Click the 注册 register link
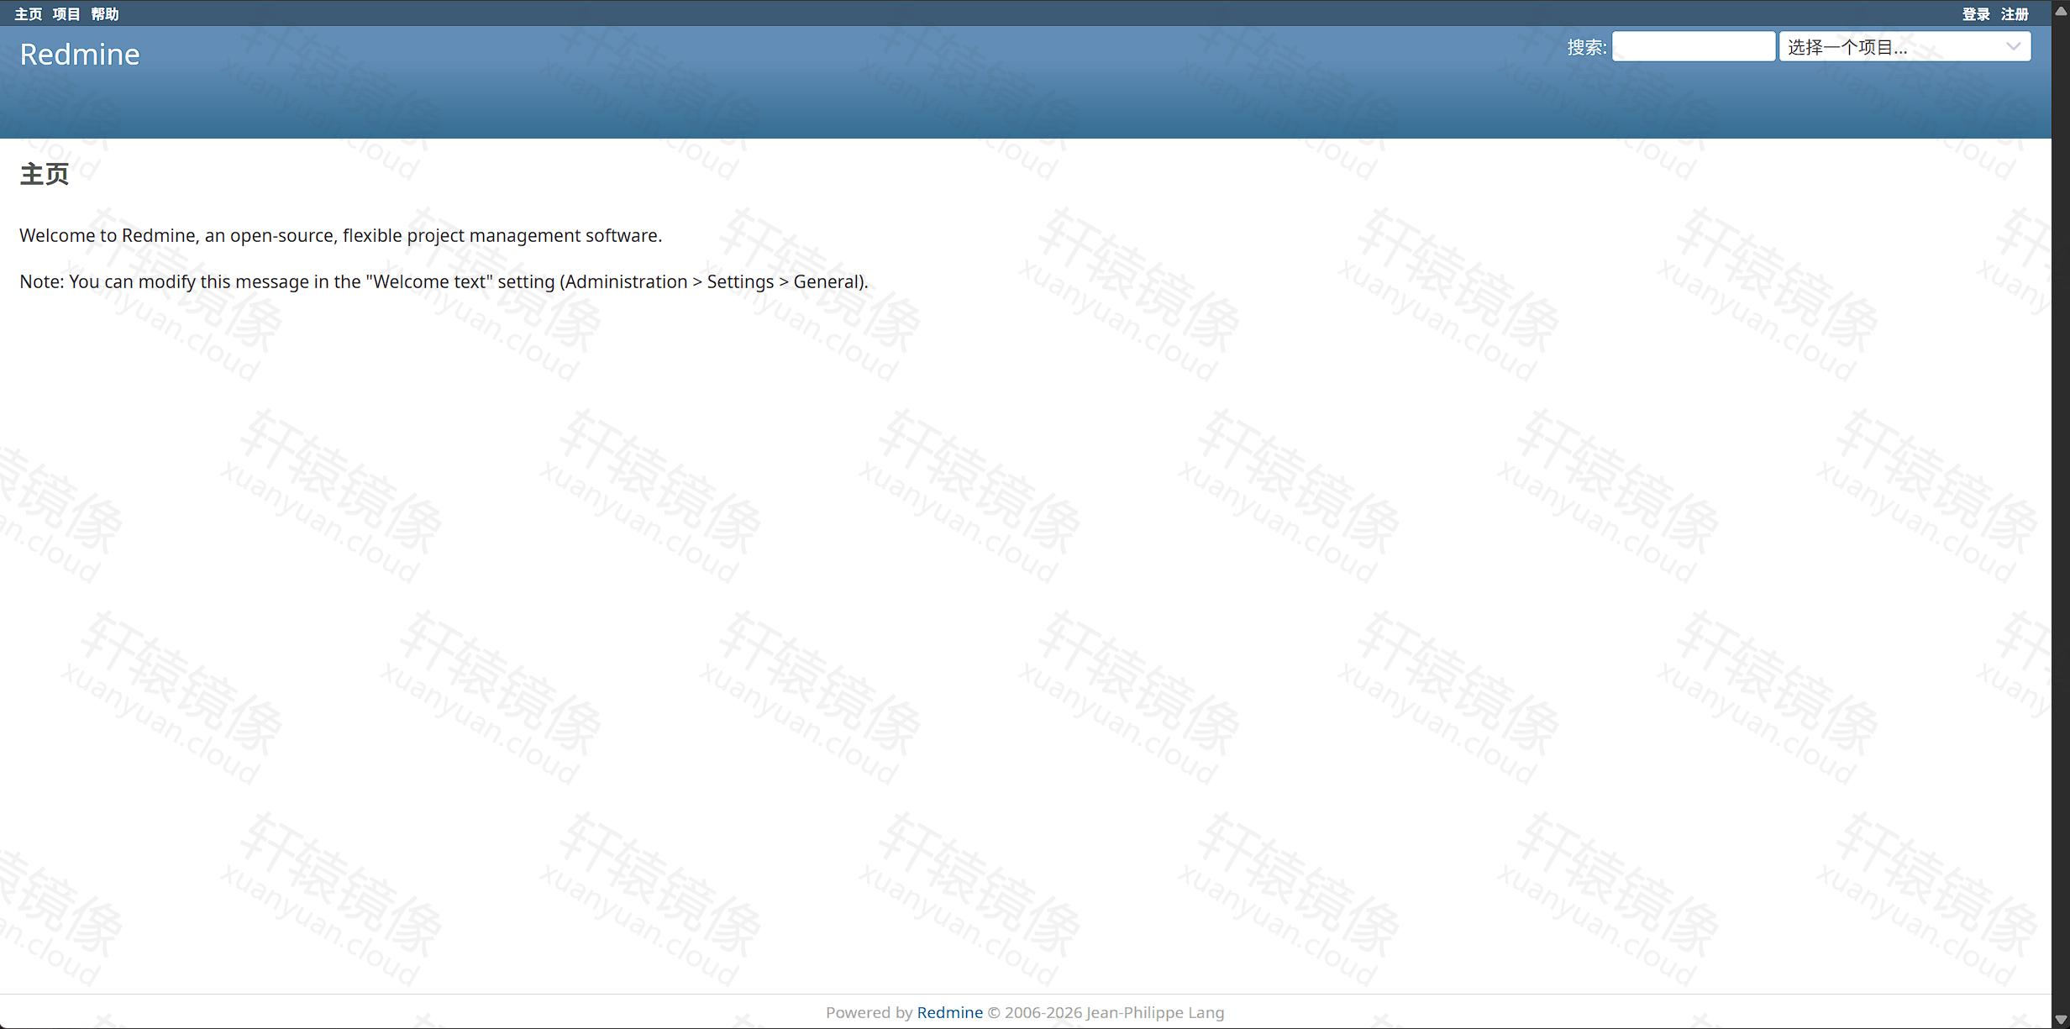The height and width of the screenshot is (1029, 2070). pyautogui.click(x=2015, y=13)
